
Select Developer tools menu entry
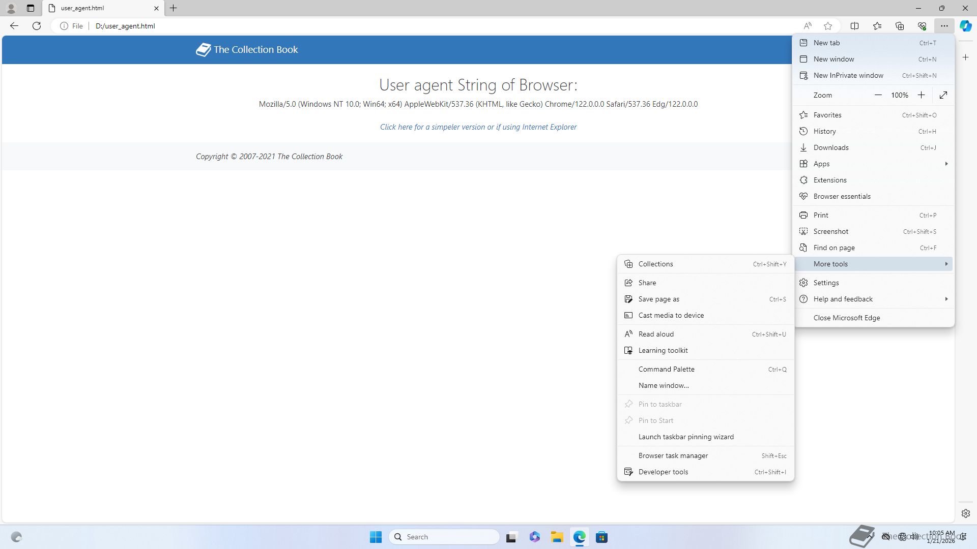(x=663, y=472)
